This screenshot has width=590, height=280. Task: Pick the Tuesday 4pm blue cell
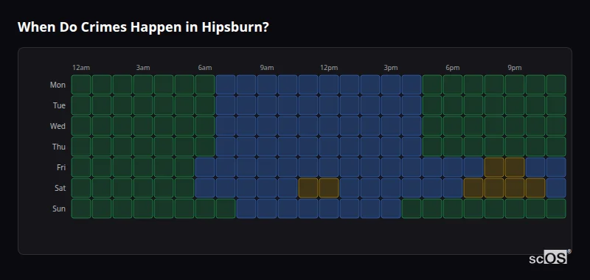412,105
